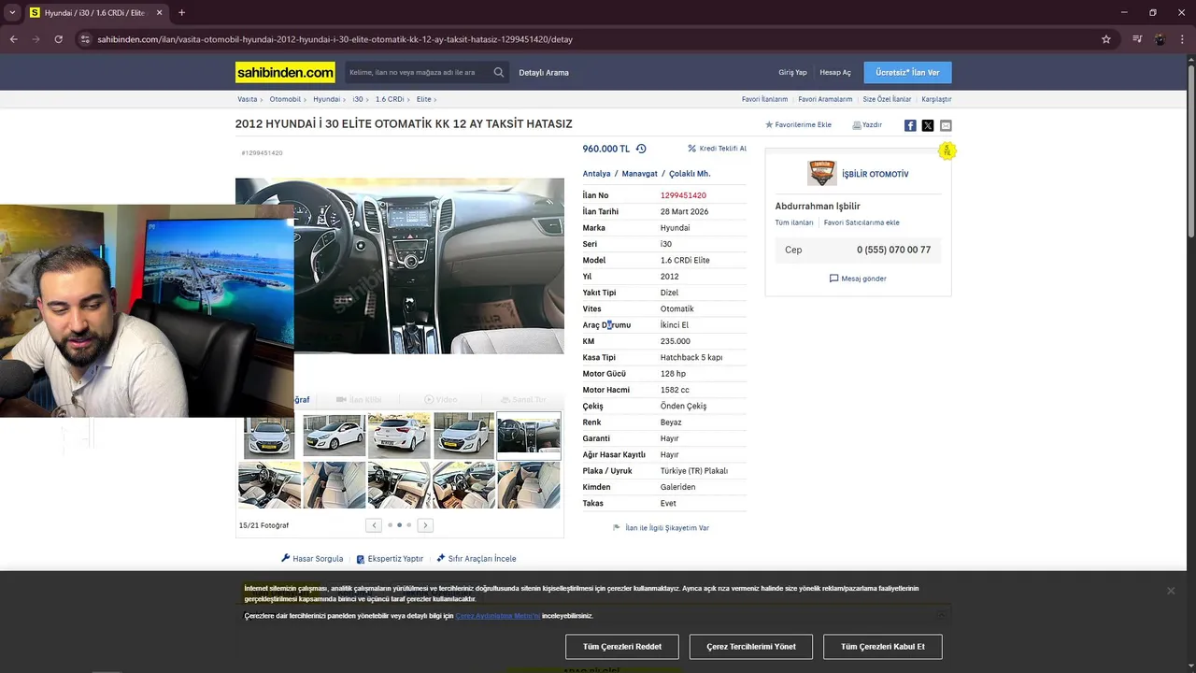
Task: Select 1.6 CRDi breadcrumb
Action: 390,99
